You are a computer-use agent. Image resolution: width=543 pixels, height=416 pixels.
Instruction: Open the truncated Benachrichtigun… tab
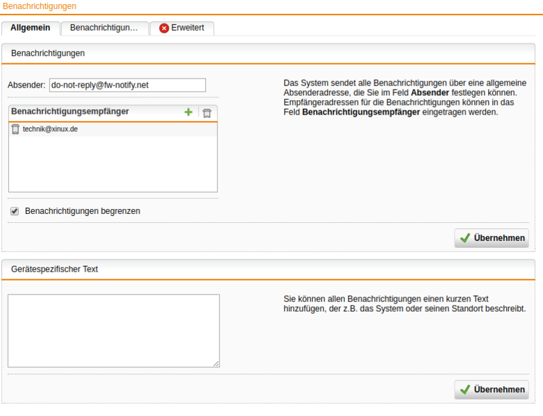(104, 28)
